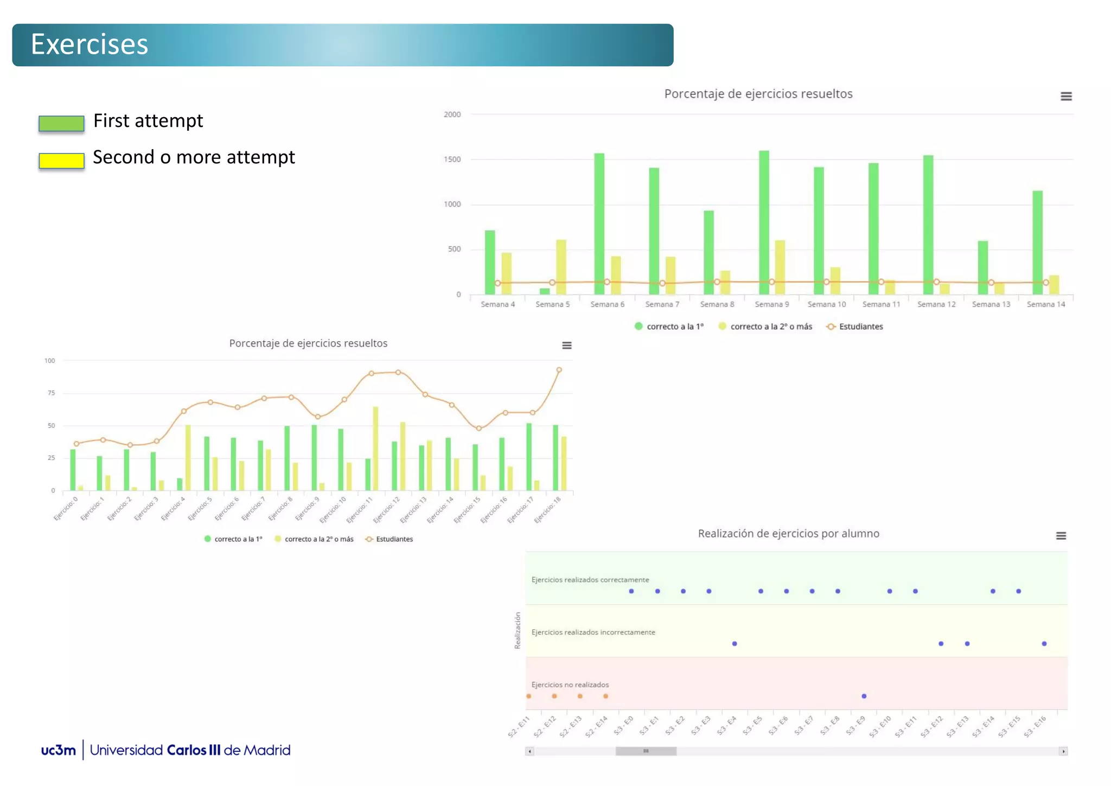Click the blue dot in 'Ejercicios no realizados' row
Viewport: 1111px width, 786px height.
(864, 696)
